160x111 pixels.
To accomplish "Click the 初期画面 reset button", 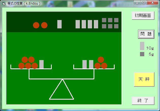I will pyautogui.click(x=143, y=15).
